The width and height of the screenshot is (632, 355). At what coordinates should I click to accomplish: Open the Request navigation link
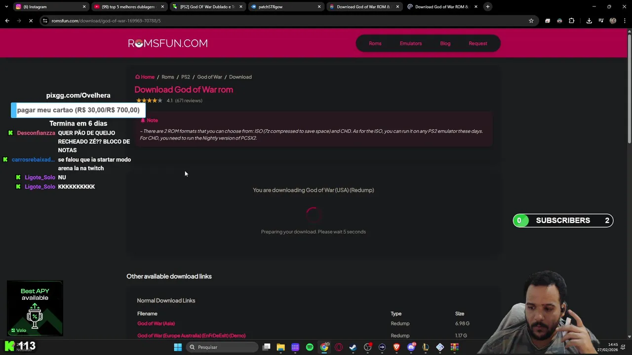pos(478,43)
